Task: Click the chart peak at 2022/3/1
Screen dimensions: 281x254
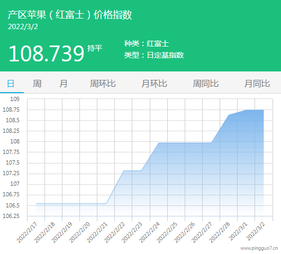Action: (x=246, y=110)
